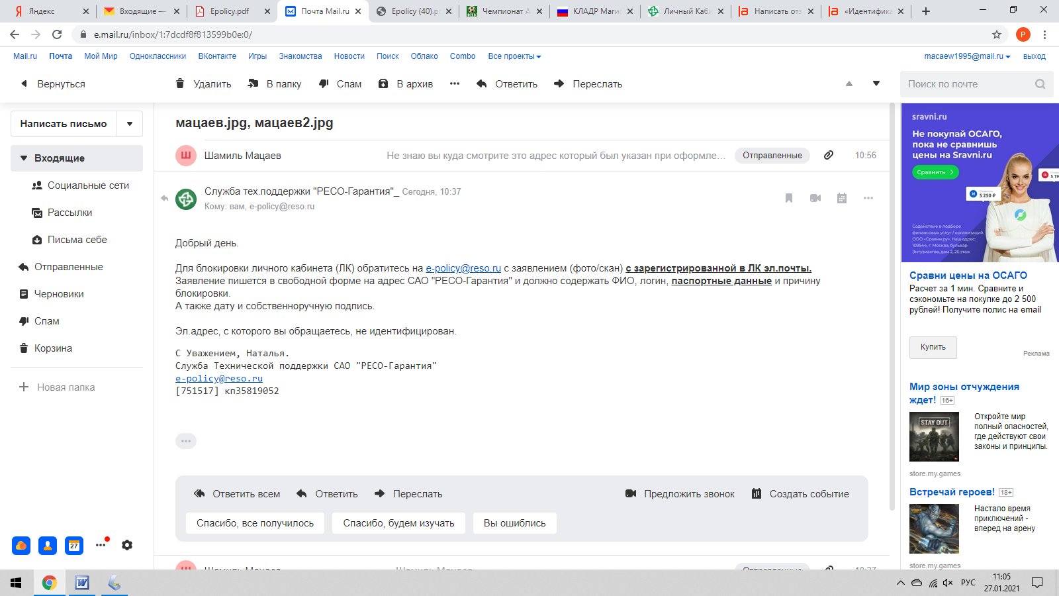Click the video call icon in message header
This screenshot has height=596, width=1059.
(x=815, y=198)
